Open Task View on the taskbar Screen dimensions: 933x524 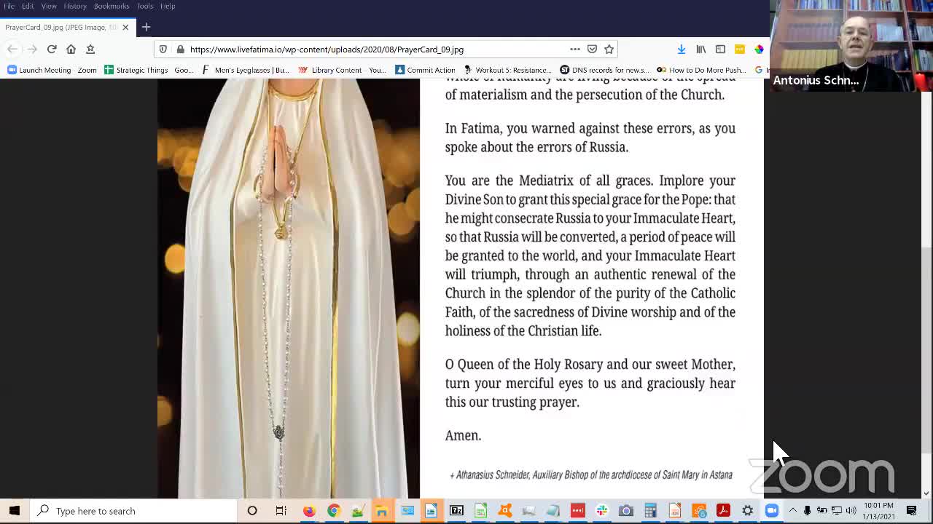281,511
